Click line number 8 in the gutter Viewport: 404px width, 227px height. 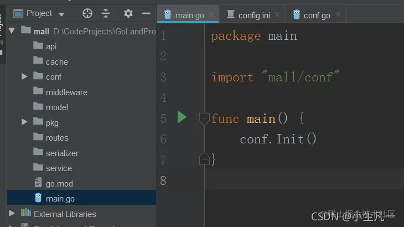coord(163,180)
